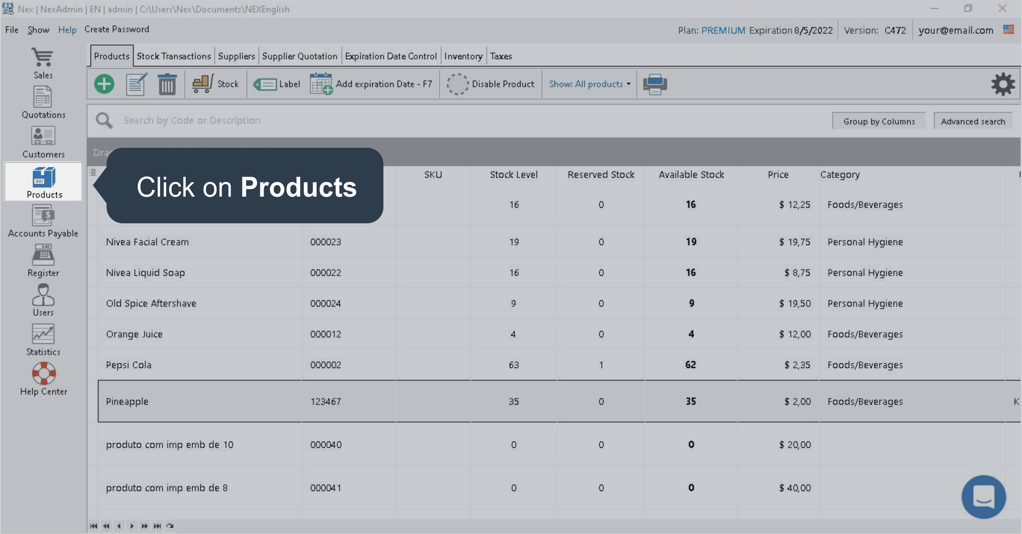Click the Delete trash can icon
This screenshot has height=534, width=1022.
(x=167, y=84)
